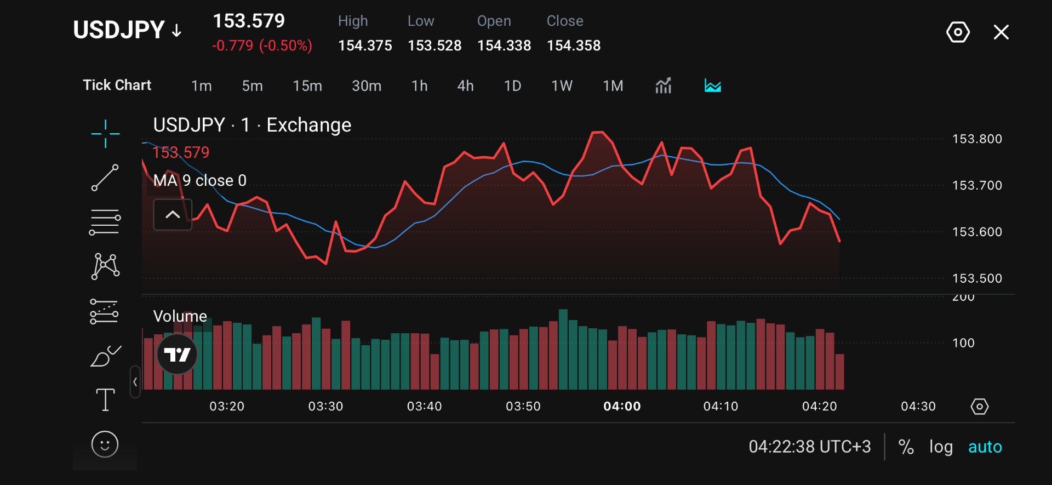Open the emoji icons tool

(x=105, y=444)
